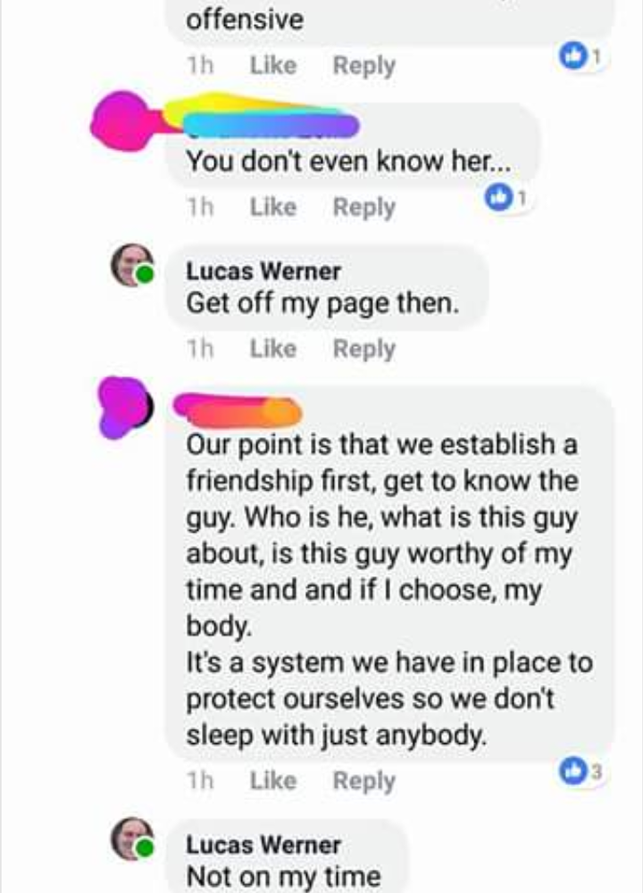Open Lucas Werner avatar beside 'Get off my page'
Image resolution: width=643 pixels, height=893 pixels.
132,265
